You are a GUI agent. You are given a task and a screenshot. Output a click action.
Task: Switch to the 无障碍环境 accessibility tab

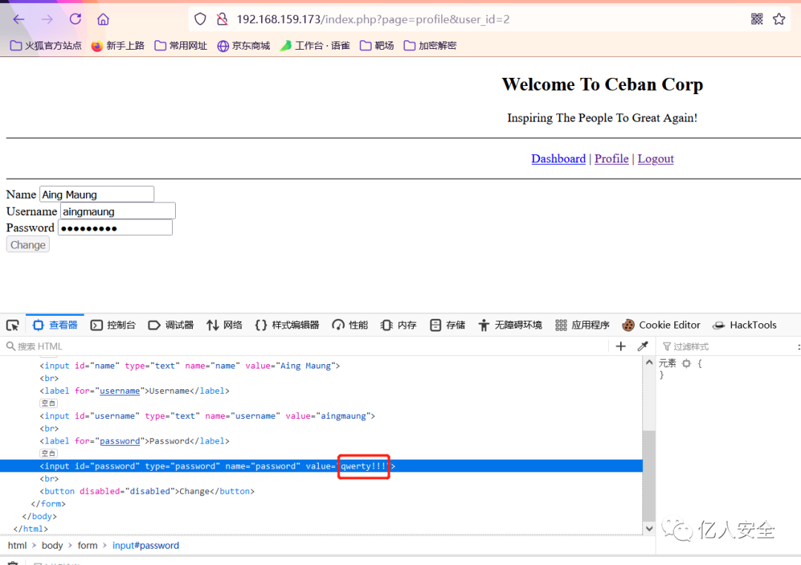point(510,326)
